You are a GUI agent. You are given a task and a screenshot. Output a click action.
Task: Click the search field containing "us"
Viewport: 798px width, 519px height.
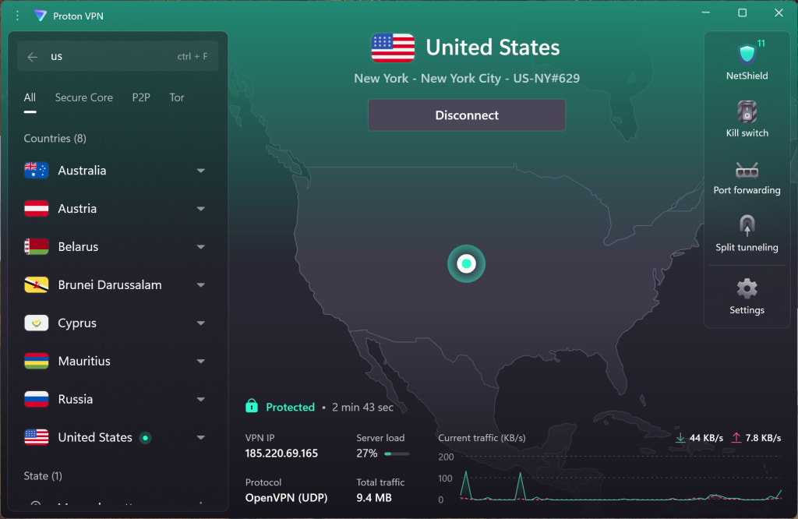tap(118, 56)
